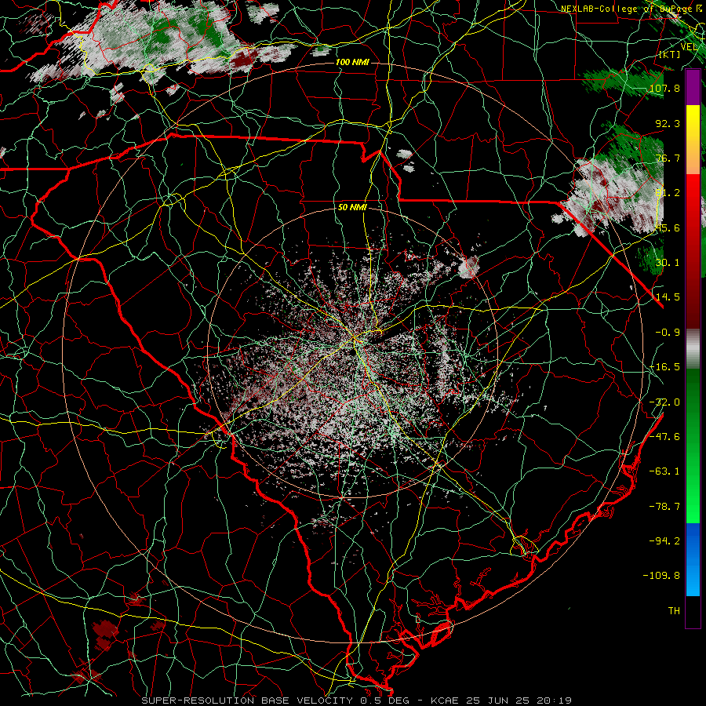Click the -47.6 legend value
706x706 pixels.
point(664,437)
